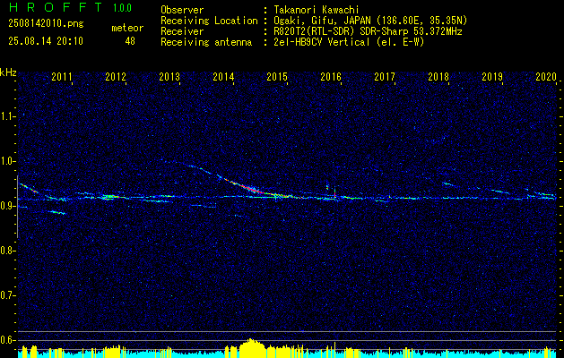This screenshot has width=564, height=358.
Task: Click the date stamp 25.08.14 20:10
Action: point(46,41)
